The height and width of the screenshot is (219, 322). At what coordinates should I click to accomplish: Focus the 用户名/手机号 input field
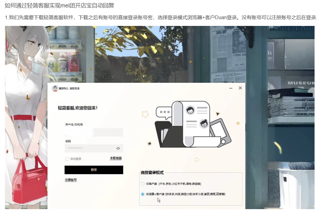(94, 133)
